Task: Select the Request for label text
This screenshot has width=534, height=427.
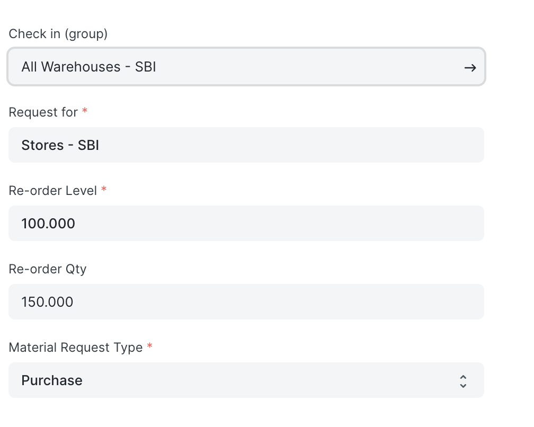Action: point(43,112)
